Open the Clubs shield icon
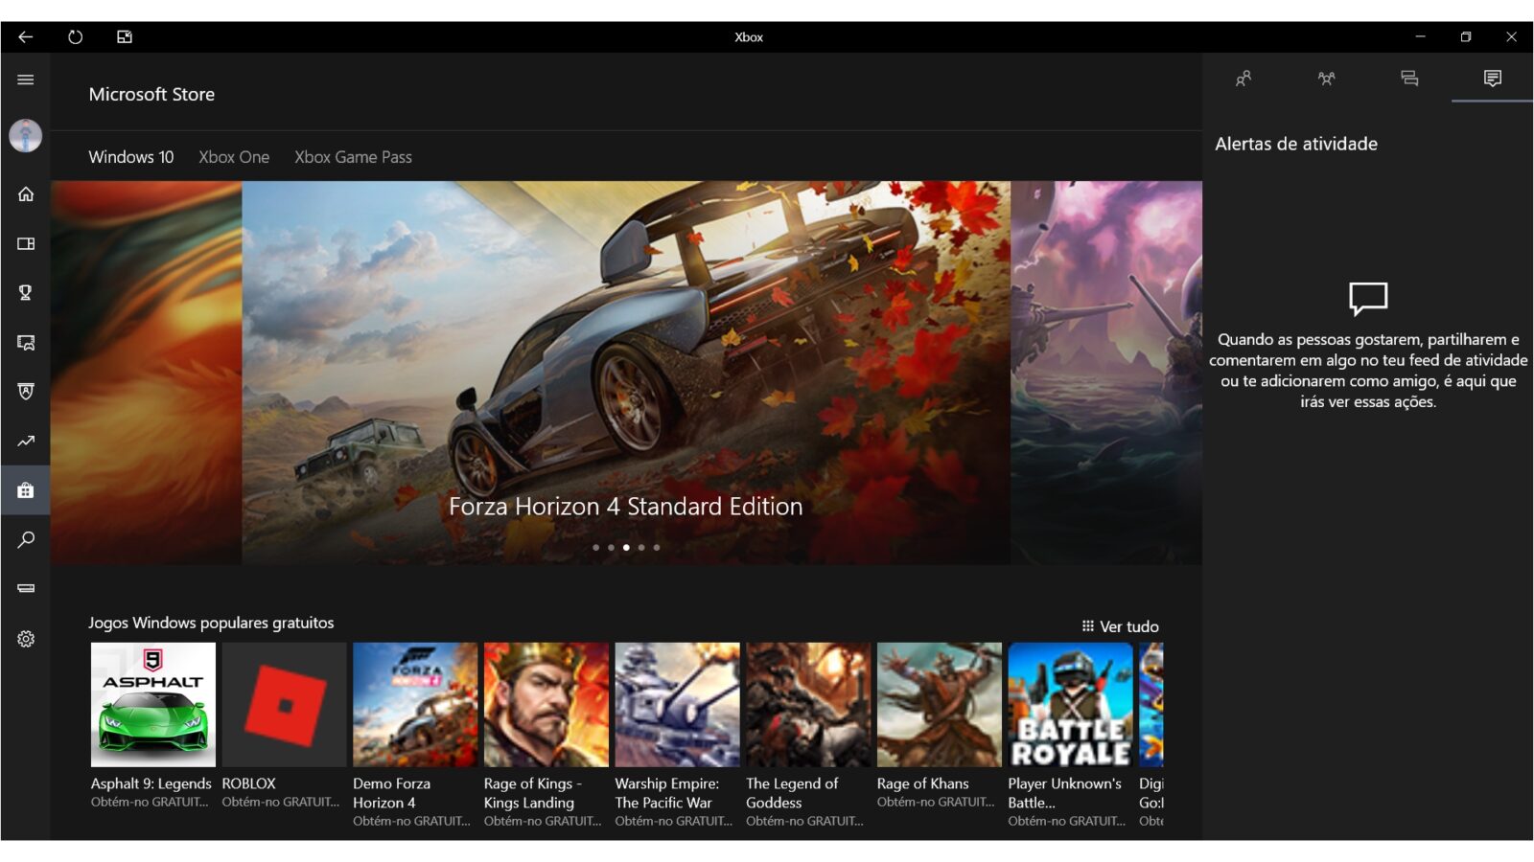Image resolution: width=1534 pixels, height=862 pixels. pos(26,392)
